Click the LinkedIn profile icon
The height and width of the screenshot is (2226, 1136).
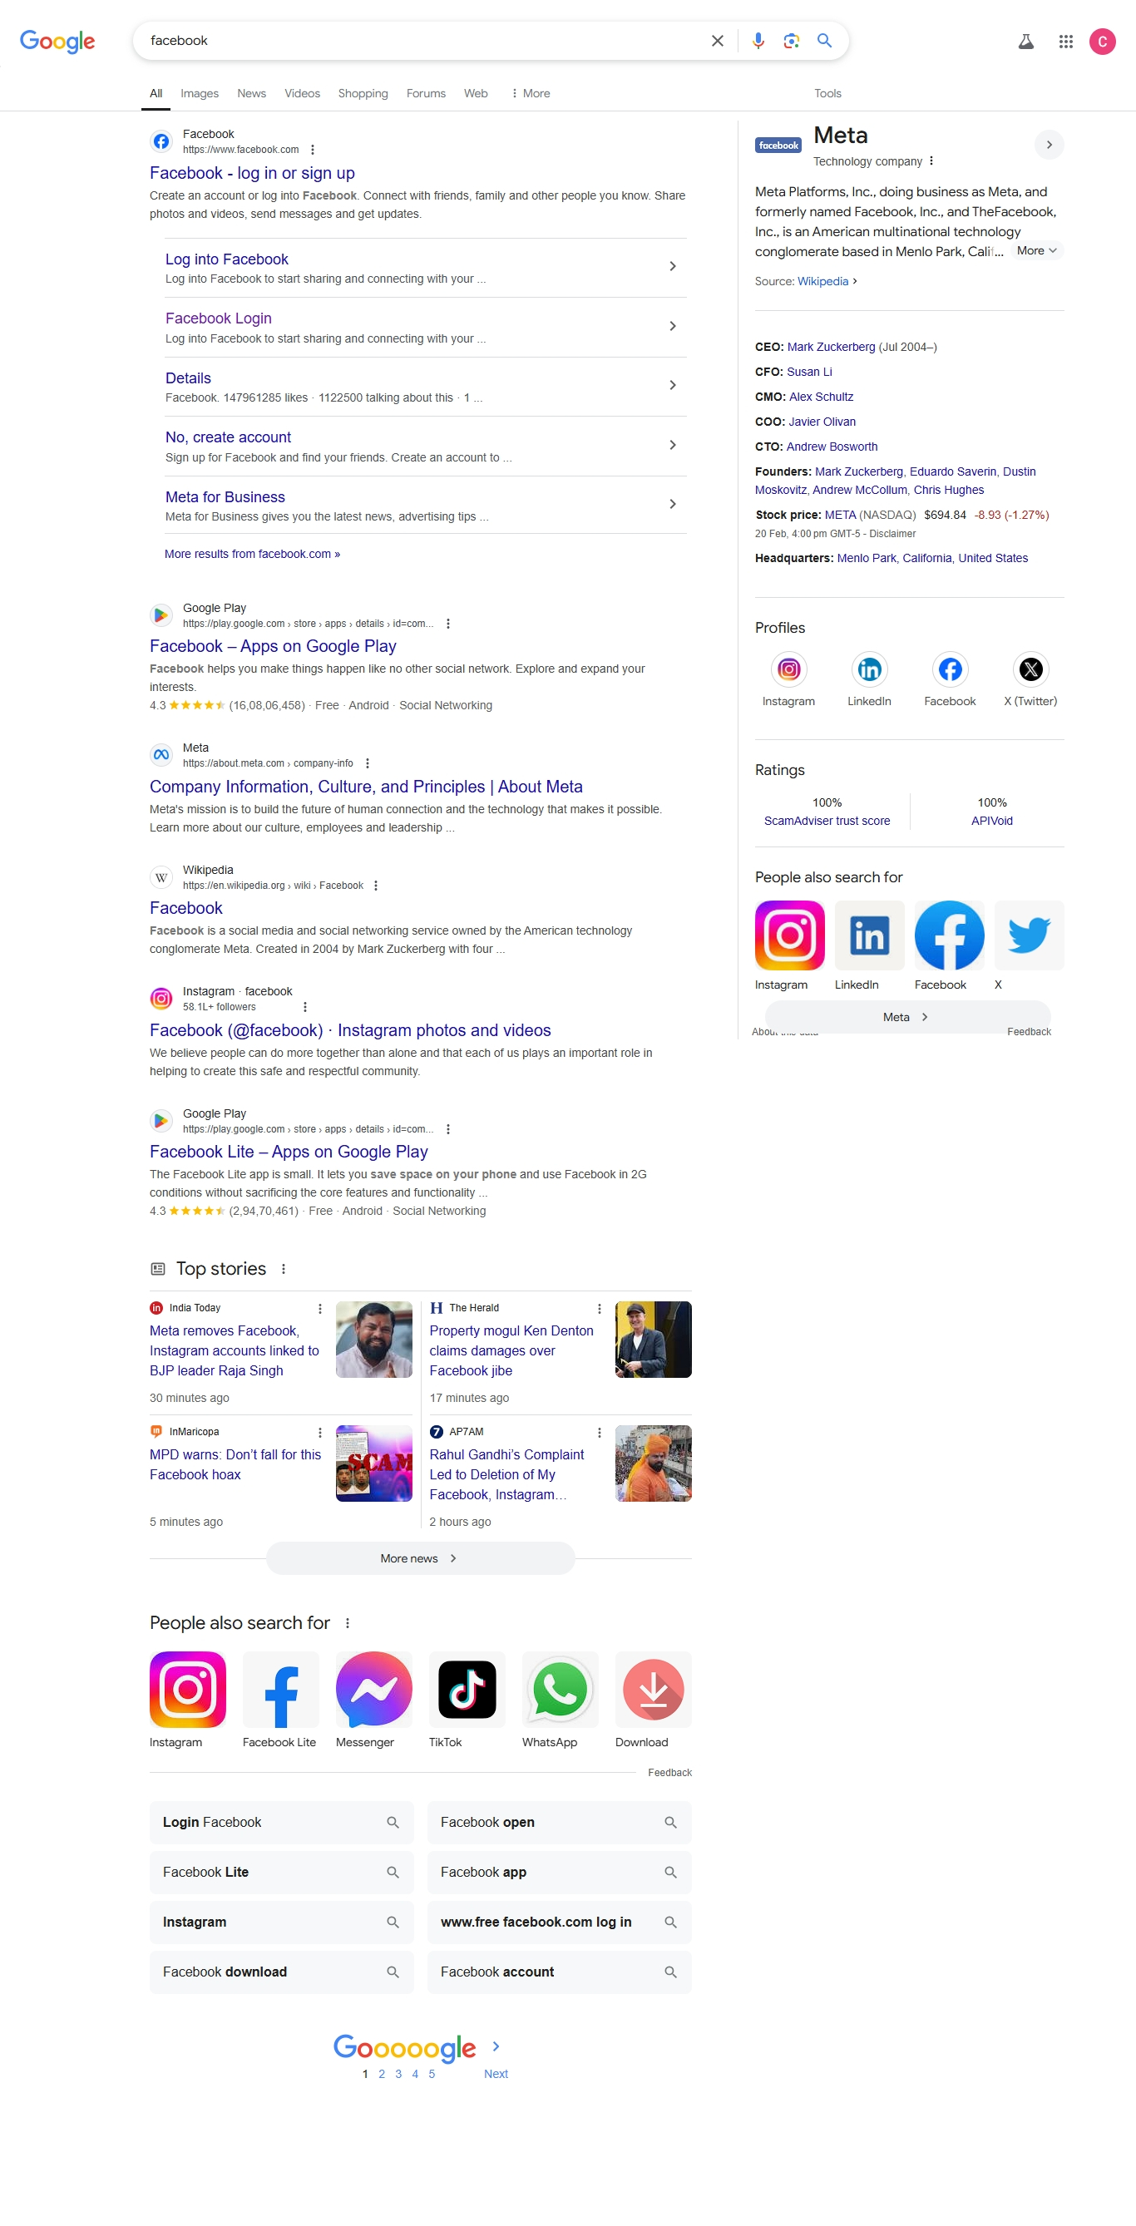coord(869,669)
